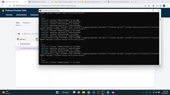The width and height of the screenshot is (170, 95).
Task: Show hidden system tray icons chevron
Action: (x=143, y=92)
